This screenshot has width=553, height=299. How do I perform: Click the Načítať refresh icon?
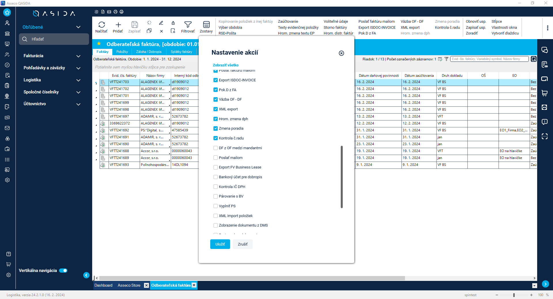(101, 25)
